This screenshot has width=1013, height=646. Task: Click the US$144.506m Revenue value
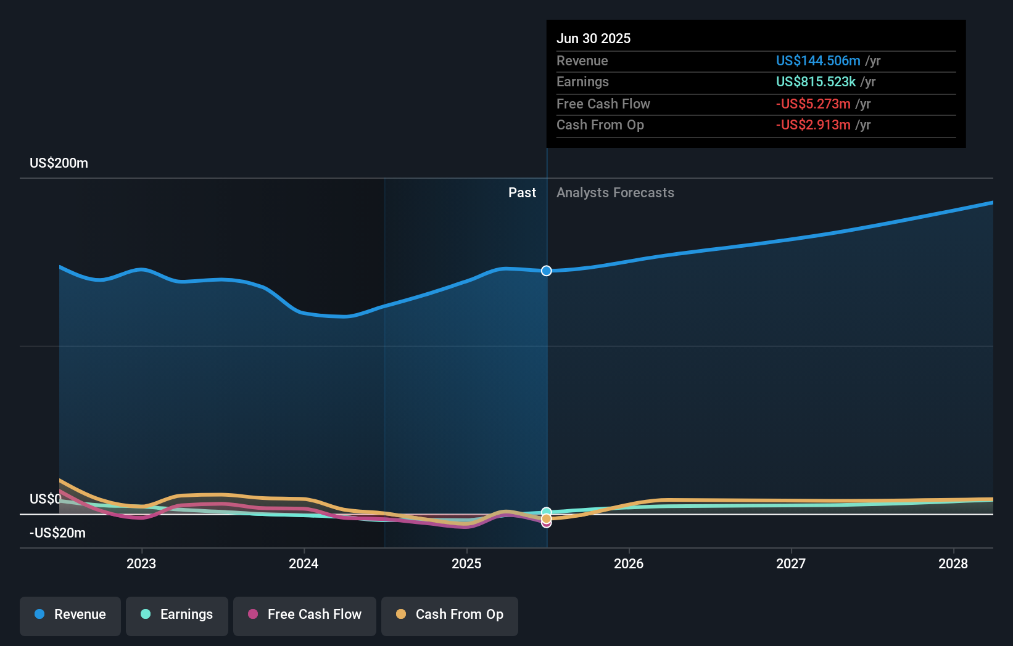817,61
